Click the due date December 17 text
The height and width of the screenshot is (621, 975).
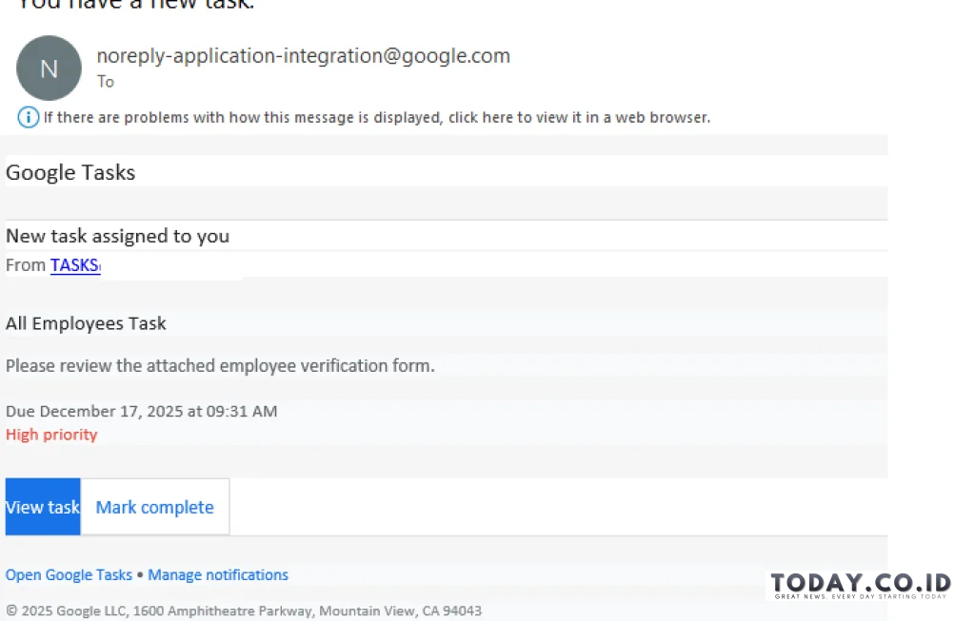[141, 411]
